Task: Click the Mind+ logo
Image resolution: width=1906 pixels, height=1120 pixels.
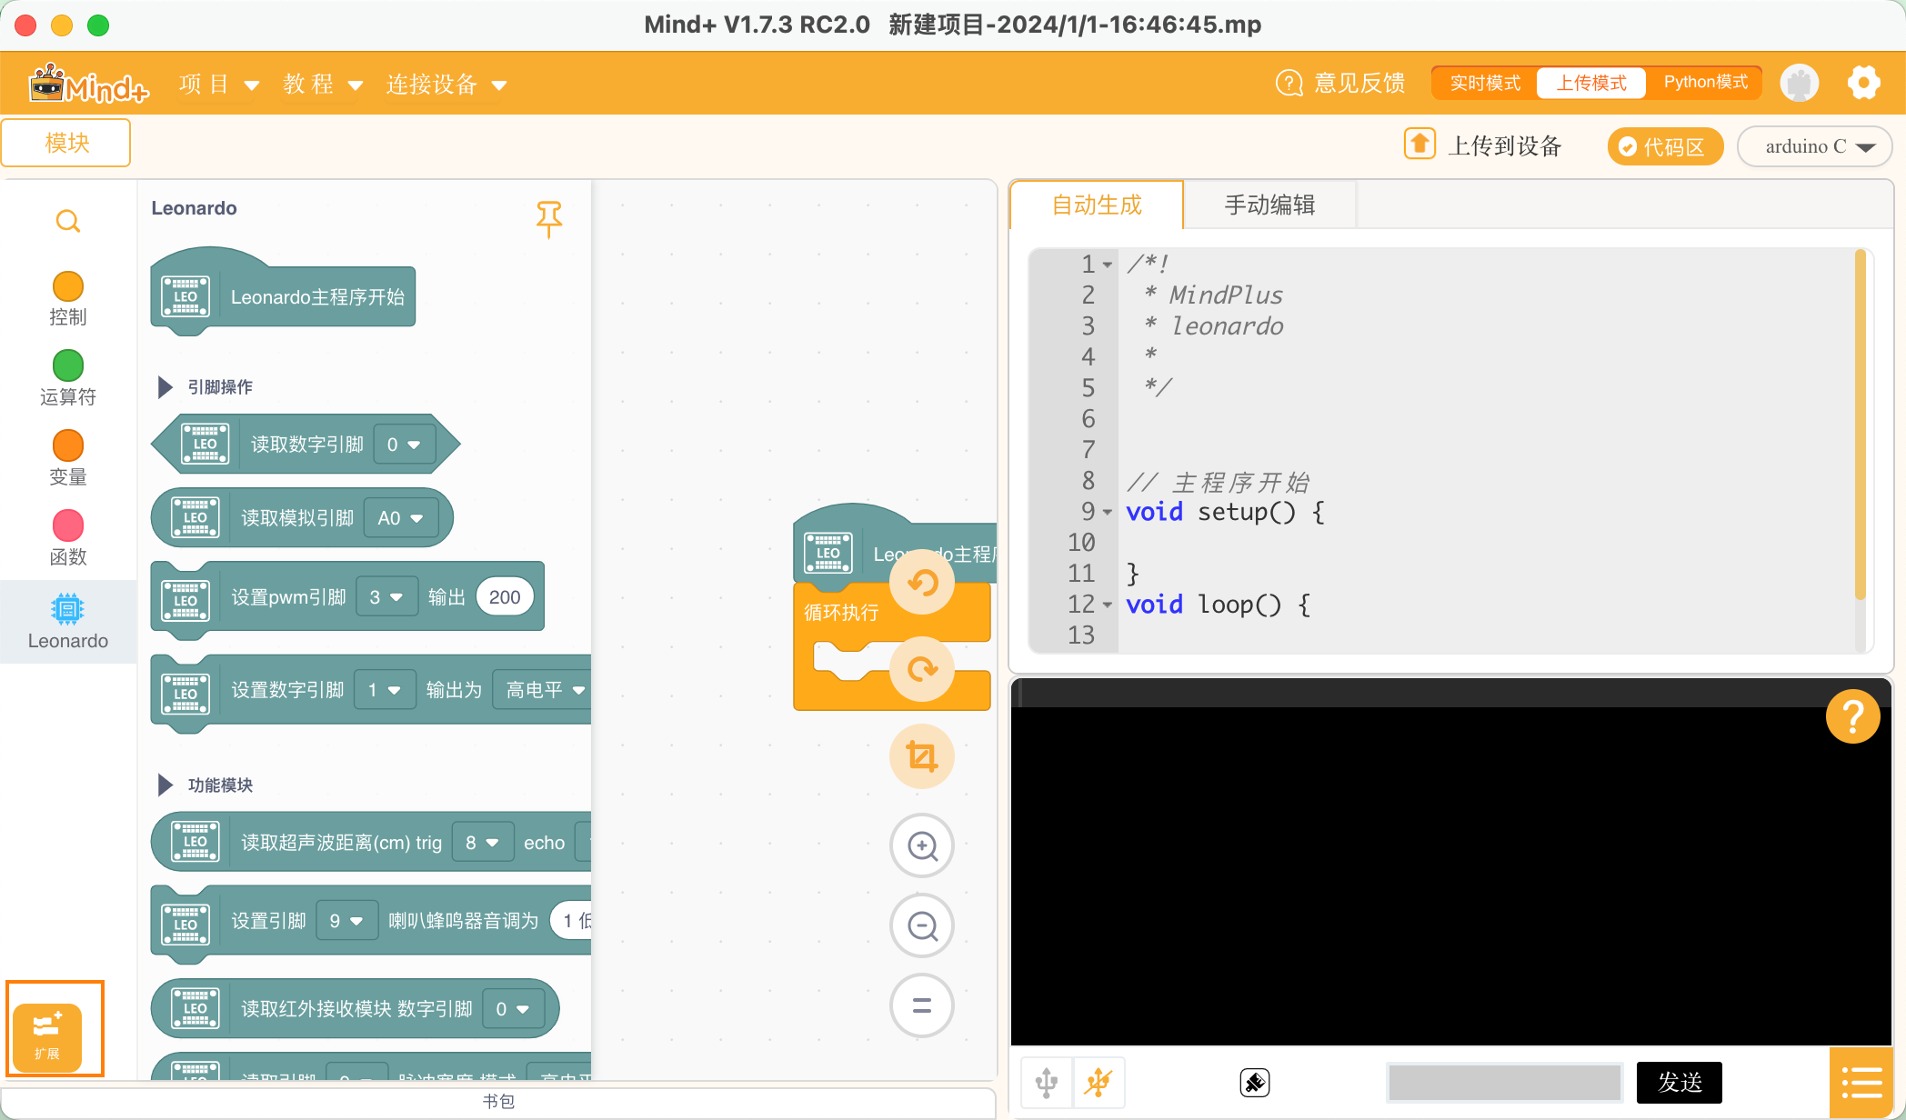Action: point(89,84)
